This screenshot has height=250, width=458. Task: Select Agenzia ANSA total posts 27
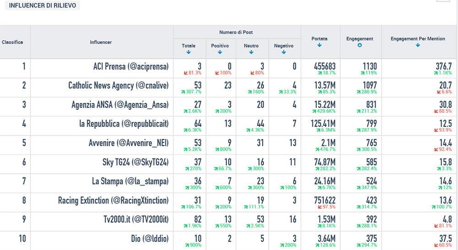tap(198, 105)
